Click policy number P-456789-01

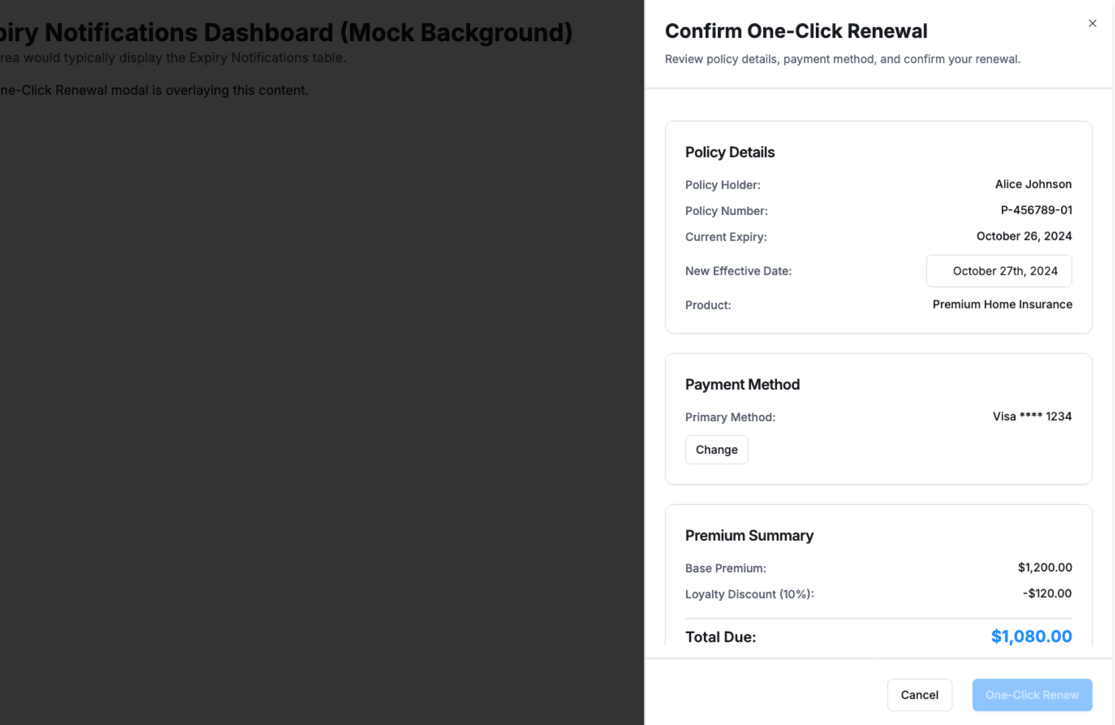[1035, 210]
